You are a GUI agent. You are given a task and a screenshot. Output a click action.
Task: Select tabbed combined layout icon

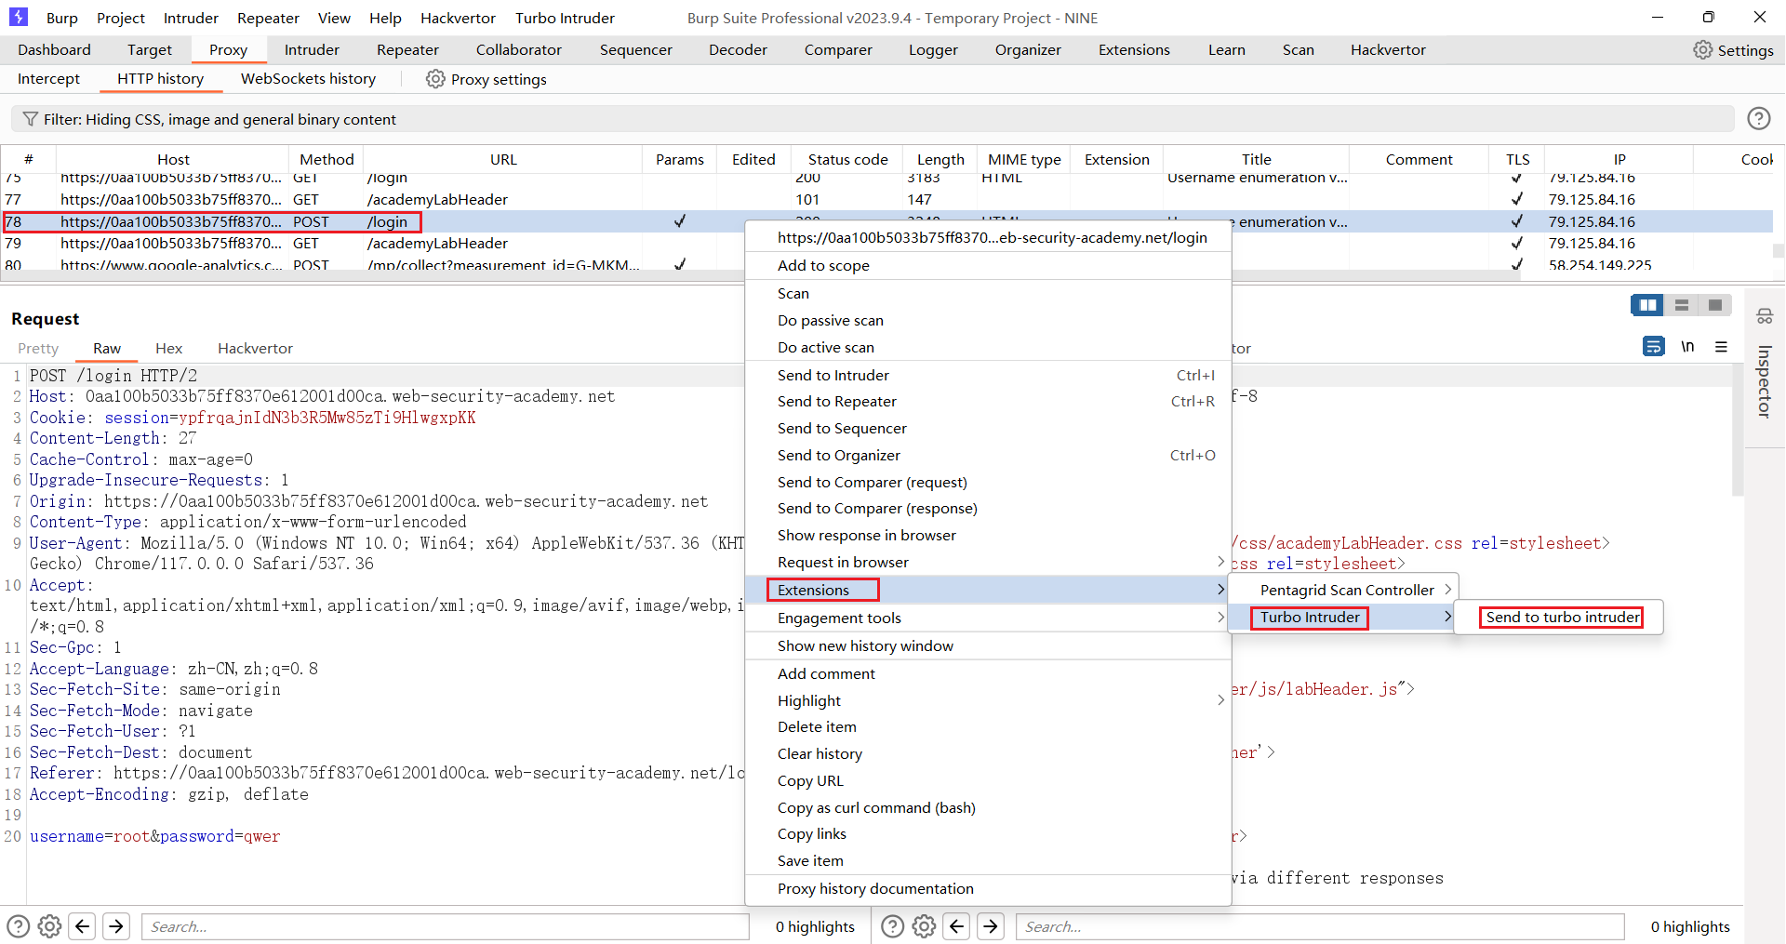tap(1714, 305)
